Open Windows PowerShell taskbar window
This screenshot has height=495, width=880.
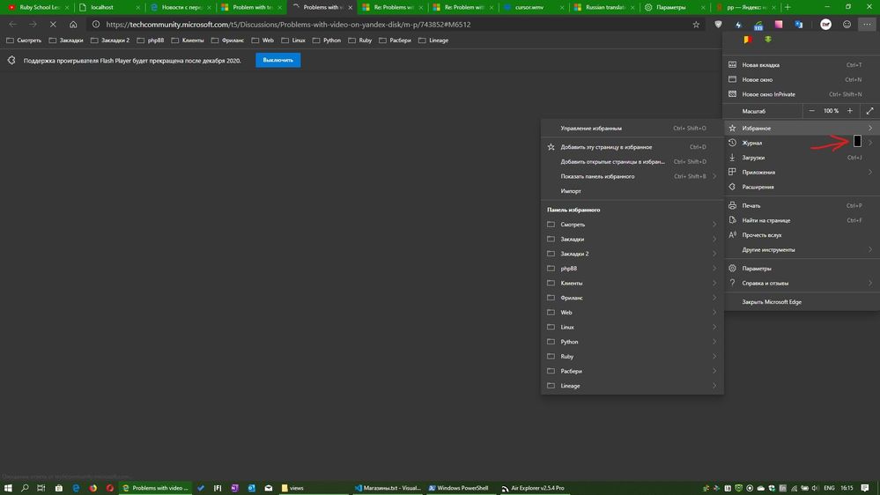point(459,488)
